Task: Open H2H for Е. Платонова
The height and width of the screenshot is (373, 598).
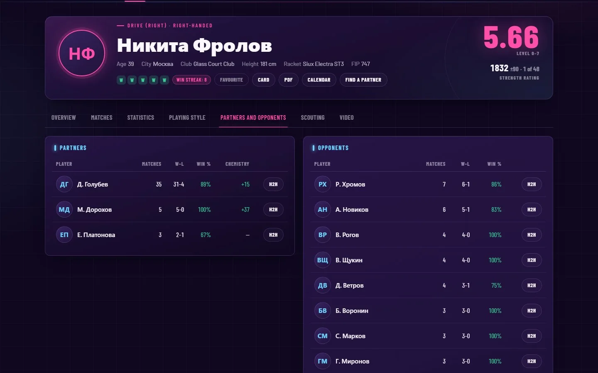Action: [273, 235]
